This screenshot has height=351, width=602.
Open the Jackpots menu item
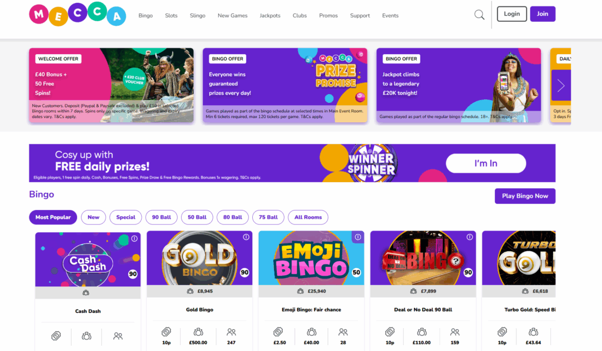[270, 16]
